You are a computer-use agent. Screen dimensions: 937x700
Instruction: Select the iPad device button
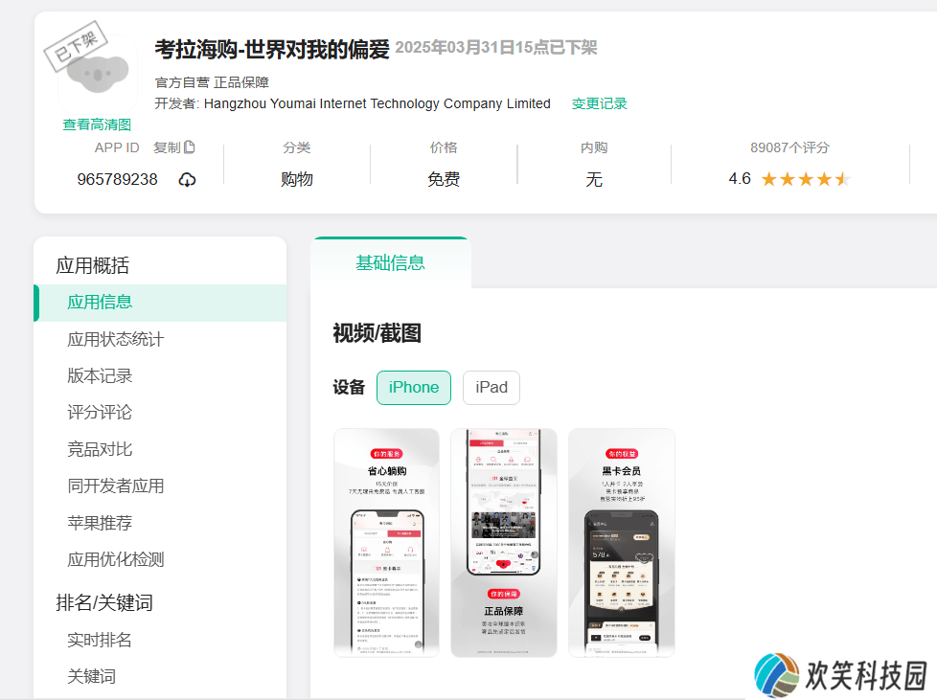point(491,388)
